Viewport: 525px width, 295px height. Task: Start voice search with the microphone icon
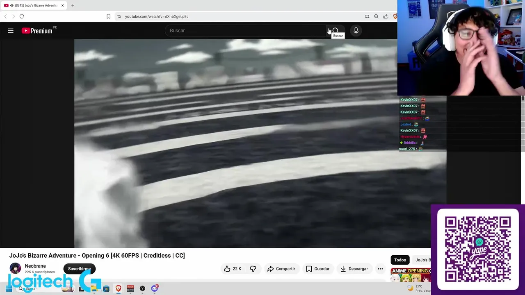(x=356, y=31)
